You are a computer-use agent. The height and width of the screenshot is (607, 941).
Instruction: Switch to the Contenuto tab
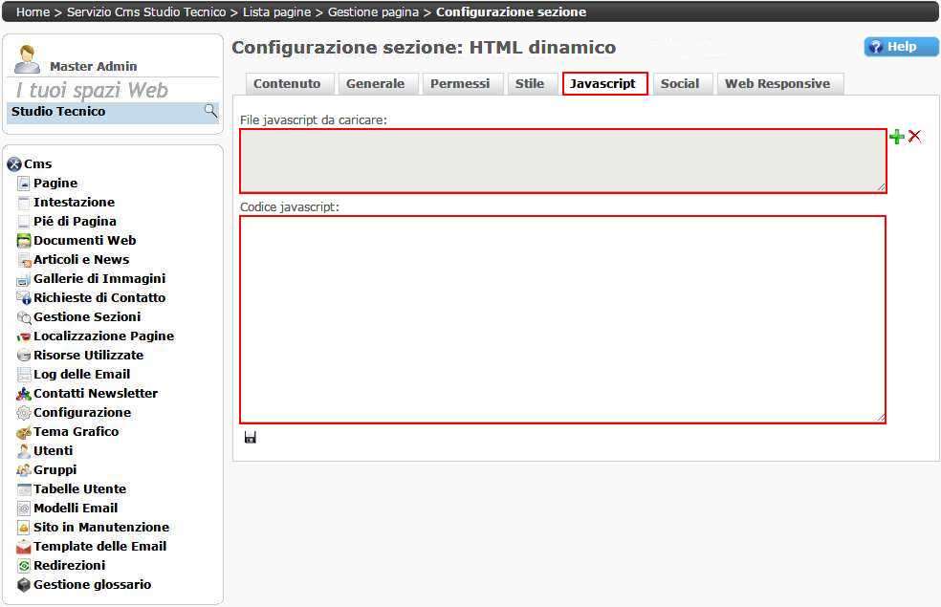point(287,84)
